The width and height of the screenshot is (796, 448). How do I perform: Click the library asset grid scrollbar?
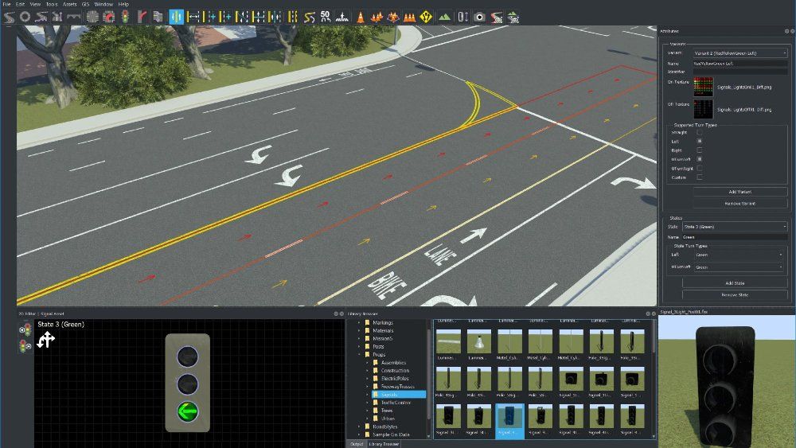[x=654, y=337]
